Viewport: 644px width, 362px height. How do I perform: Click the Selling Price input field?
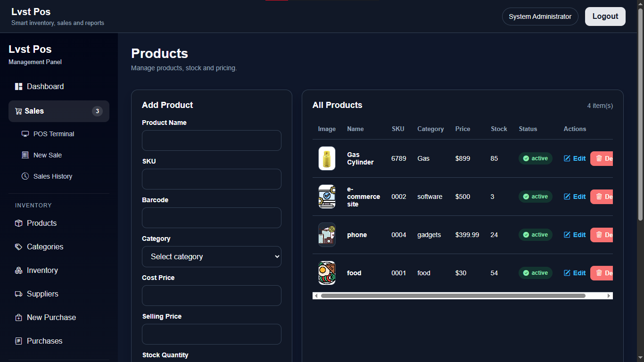(x=212, y=334)
